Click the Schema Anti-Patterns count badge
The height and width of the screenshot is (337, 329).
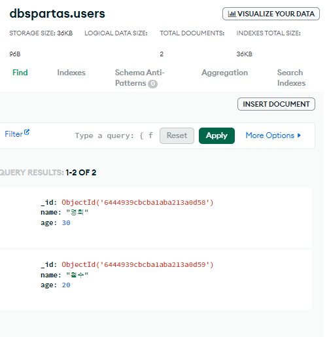(x=153, y=84)
